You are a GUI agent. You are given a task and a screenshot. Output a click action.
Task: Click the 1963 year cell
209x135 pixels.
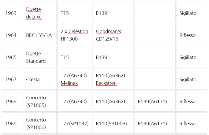[11, 13]
